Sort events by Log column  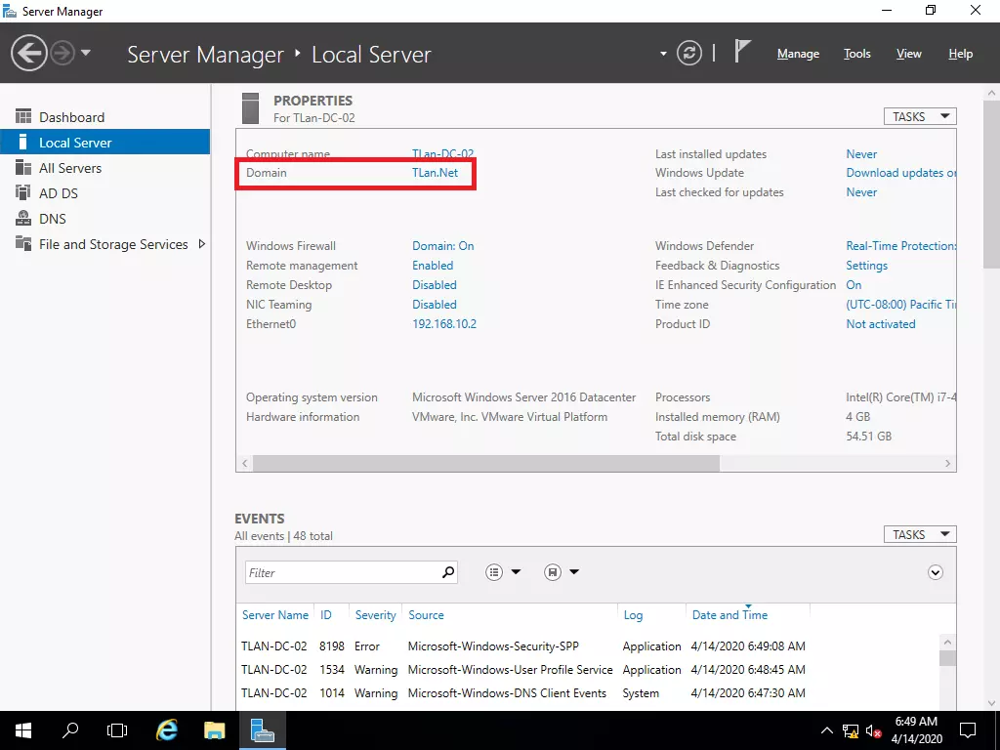tap(633, 615)
